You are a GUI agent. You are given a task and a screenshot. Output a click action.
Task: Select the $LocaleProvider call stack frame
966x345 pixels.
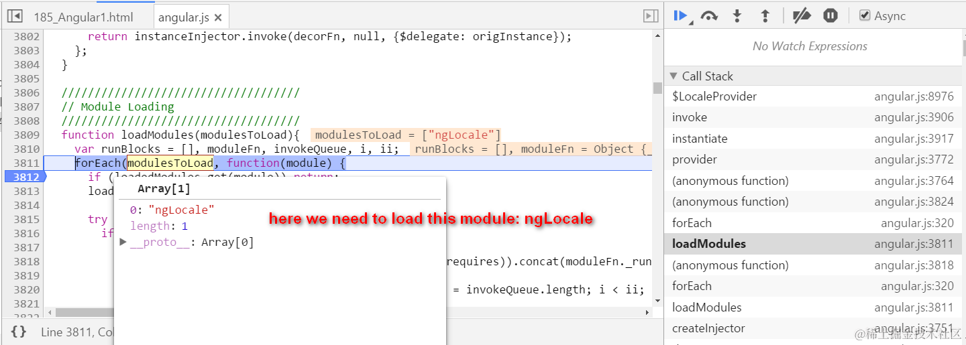[814, 96]
